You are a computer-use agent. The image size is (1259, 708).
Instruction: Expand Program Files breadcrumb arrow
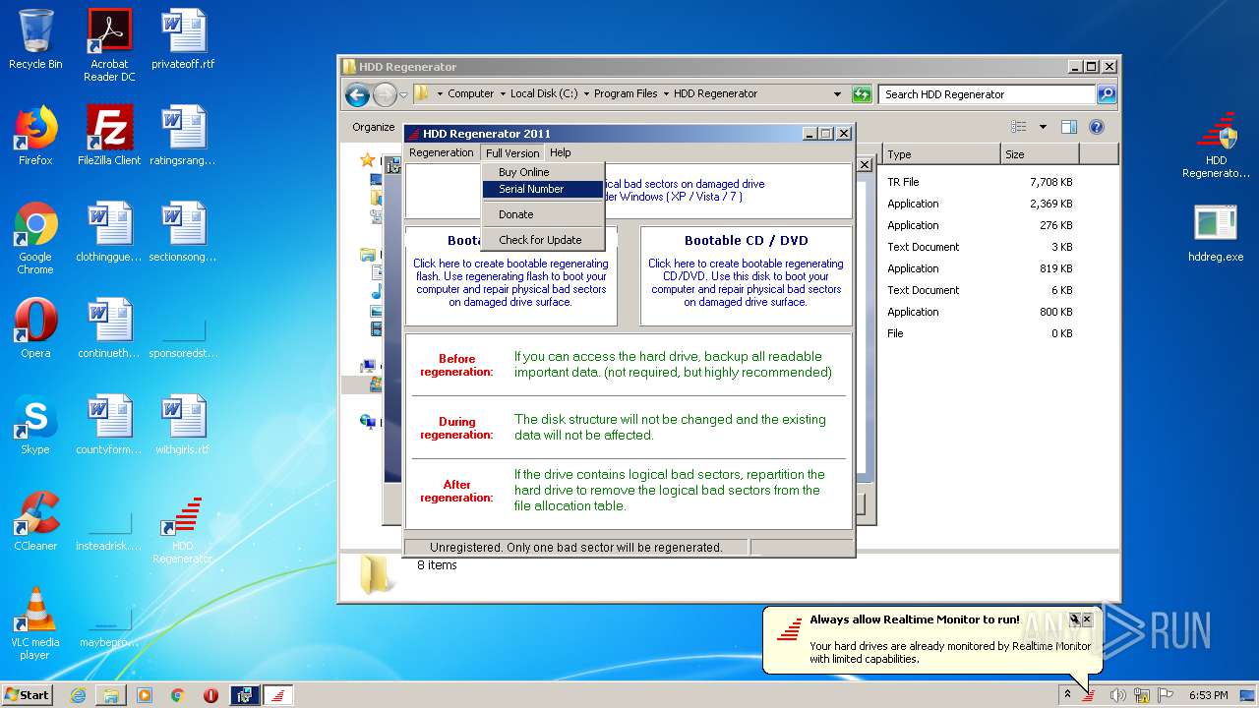[666, 94]
